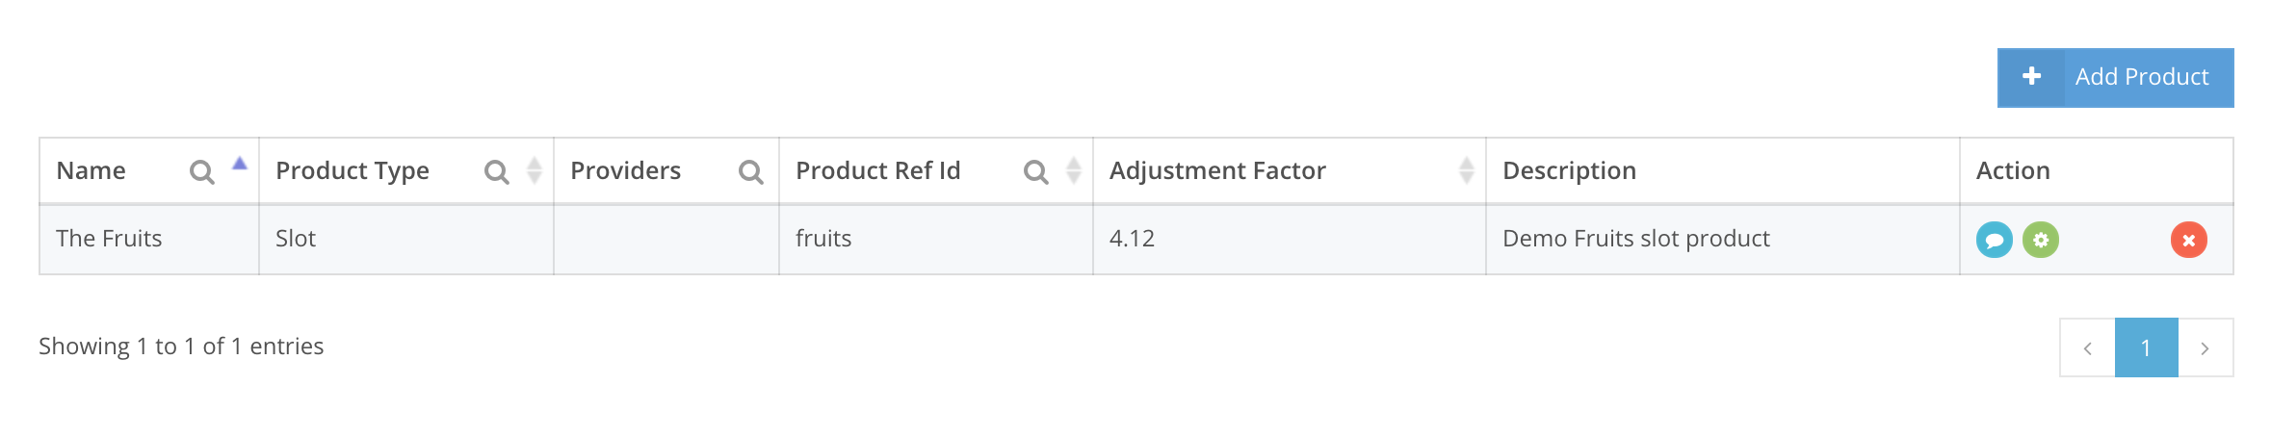Select The Fruits name cell
Image resolution: width=2271 pixels, height=437 pixels.
point(109,239)
